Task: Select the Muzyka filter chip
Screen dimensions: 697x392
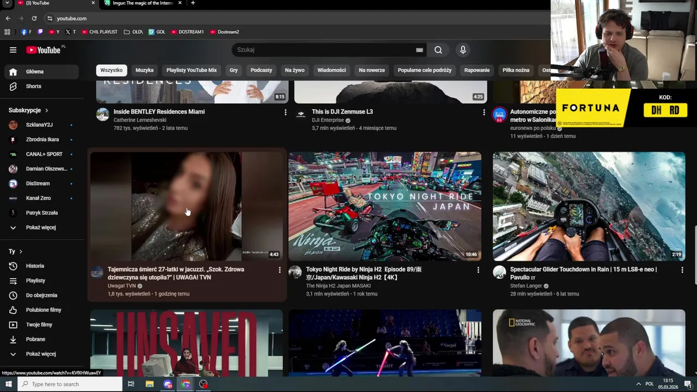Action: pos(144,70)
